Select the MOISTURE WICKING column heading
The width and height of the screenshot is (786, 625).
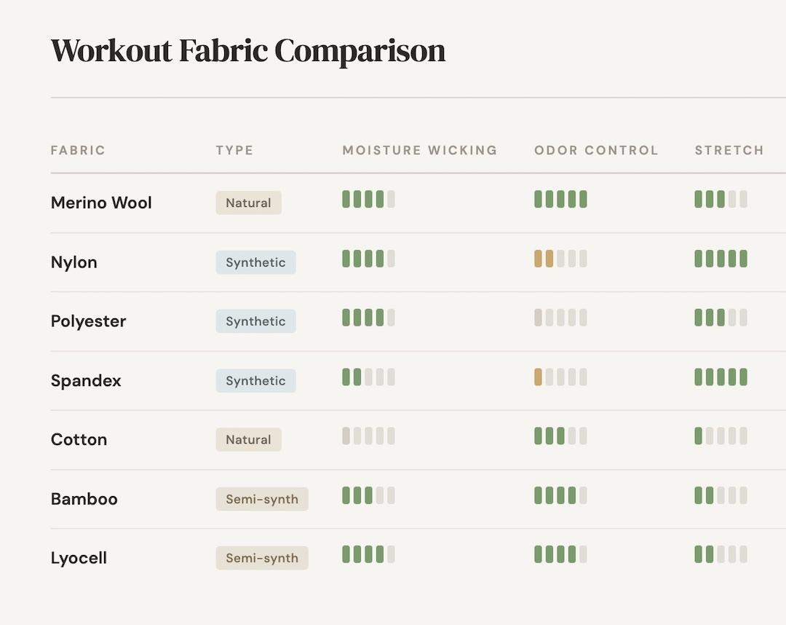[419, 150]
